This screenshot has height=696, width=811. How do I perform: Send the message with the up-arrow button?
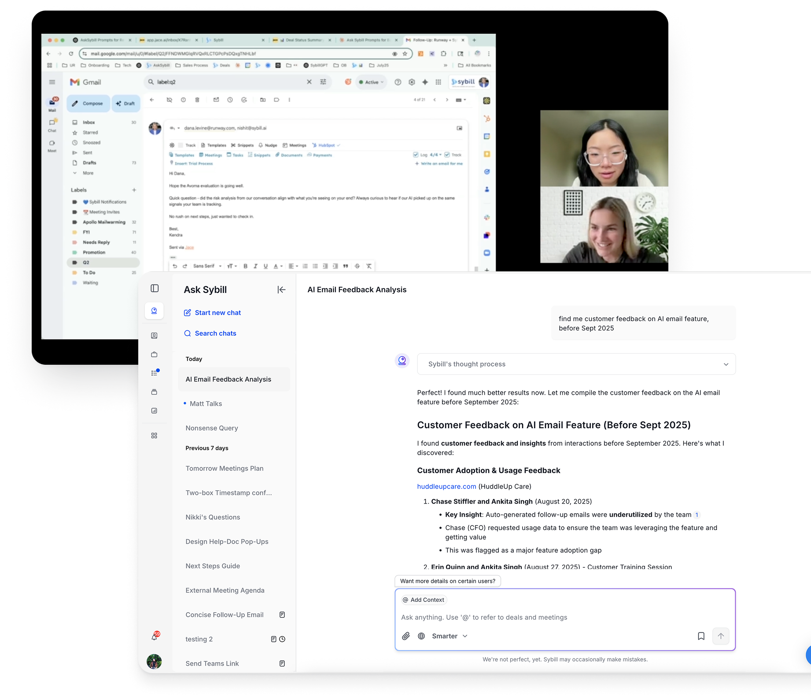pyautogui.click(x=721, y=636)
